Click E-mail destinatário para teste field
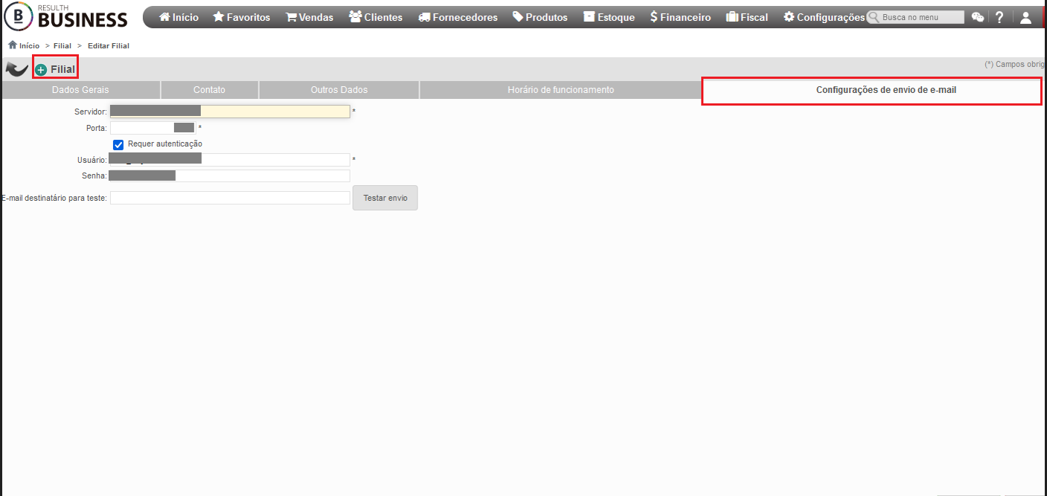Screen dimensions: 1047x496 tap(230, 198)
